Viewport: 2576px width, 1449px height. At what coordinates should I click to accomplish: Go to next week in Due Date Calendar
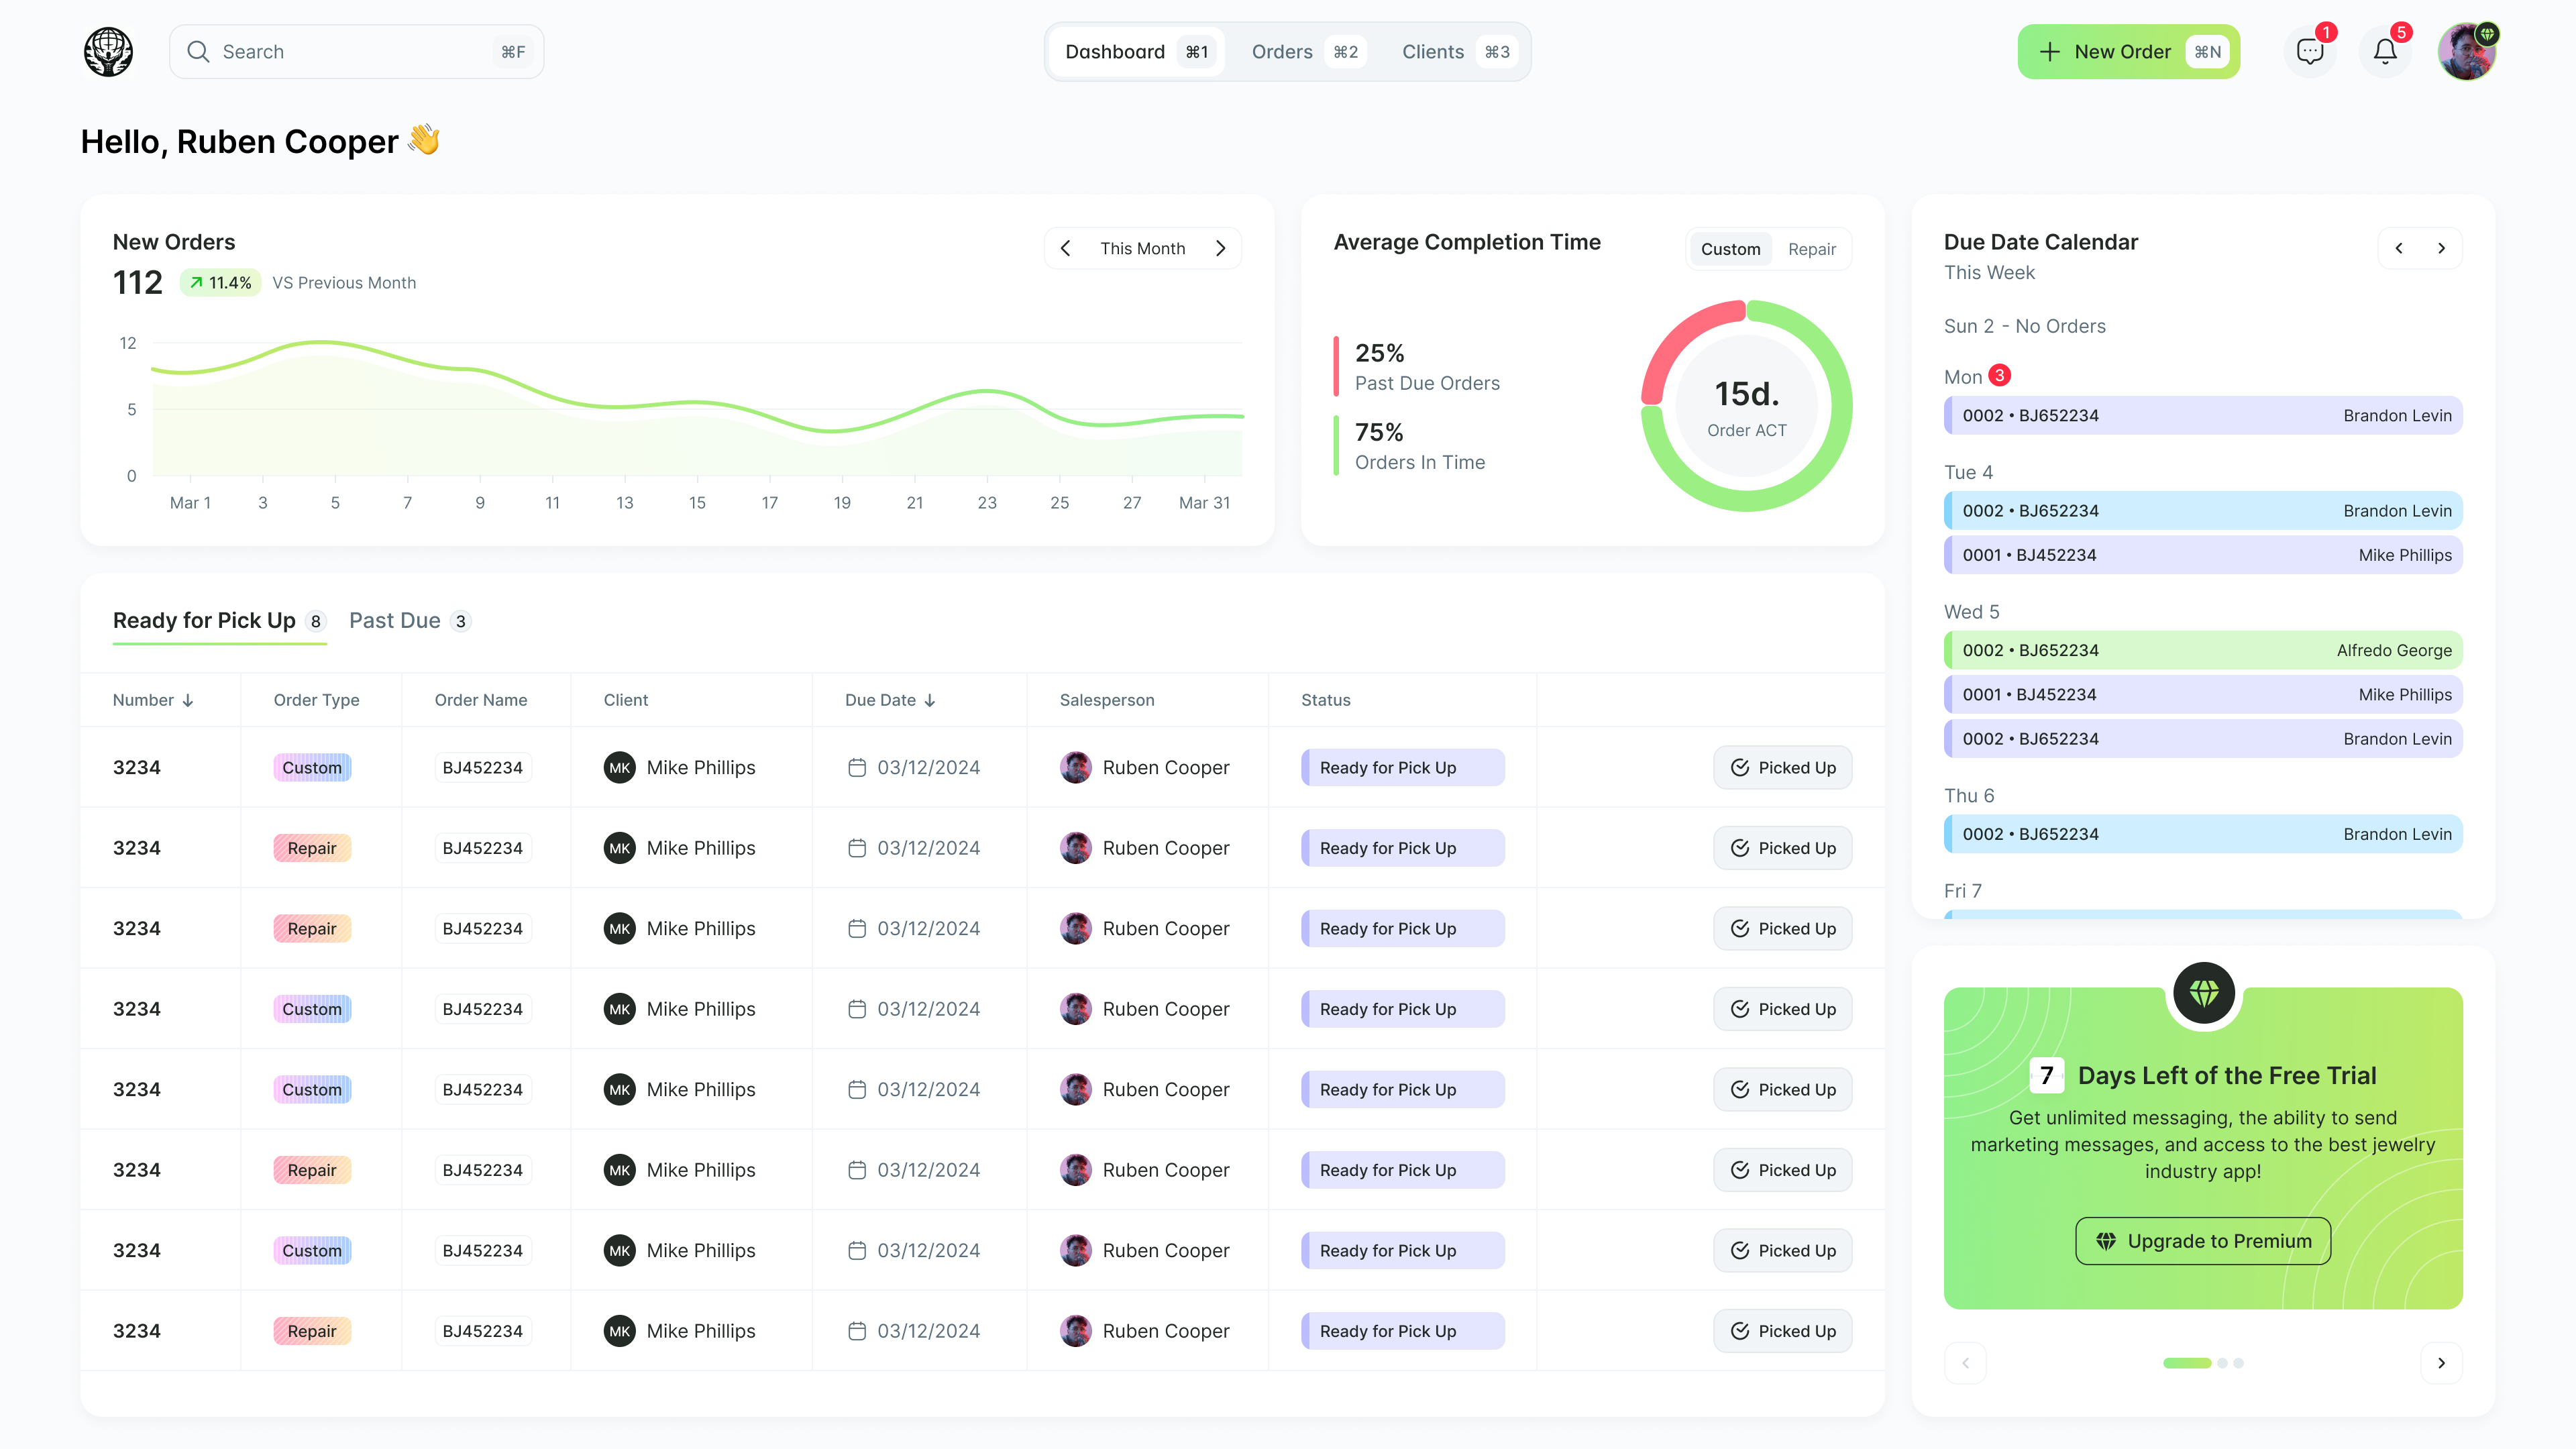click(2441, 248)
